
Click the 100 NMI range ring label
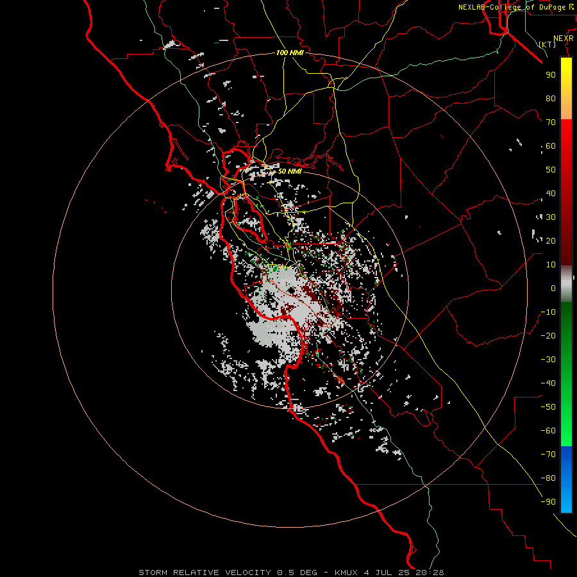[x=290, y=53]
